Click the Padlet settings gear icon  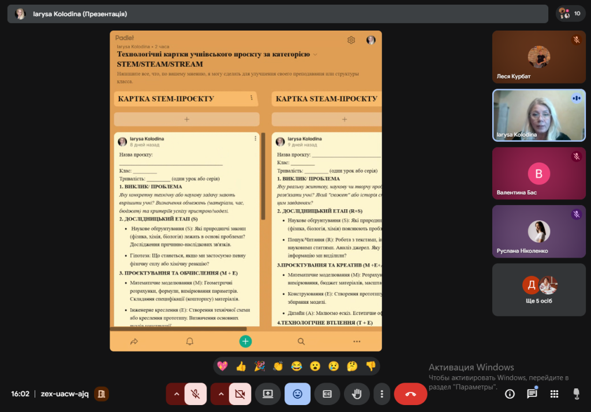pos(351,40)
